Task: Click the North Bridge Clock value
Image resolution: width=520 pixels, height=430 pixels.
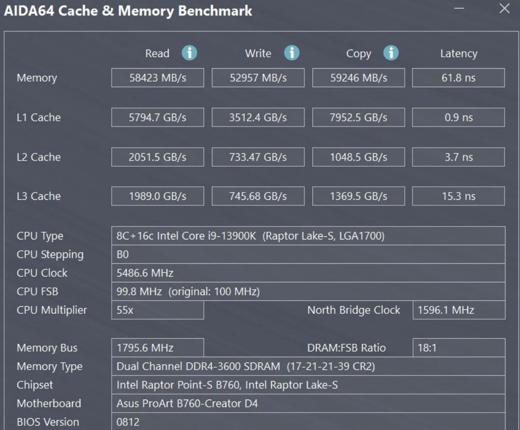Action: [x=458, y=310]
